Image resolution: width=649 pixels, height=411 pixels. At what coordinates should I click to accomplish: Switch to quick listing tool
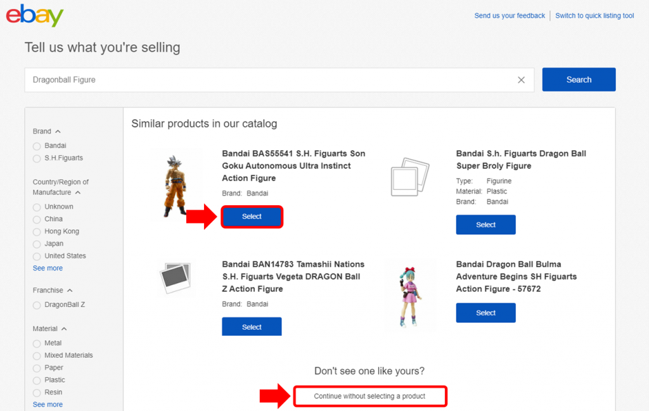coord(594,16)
